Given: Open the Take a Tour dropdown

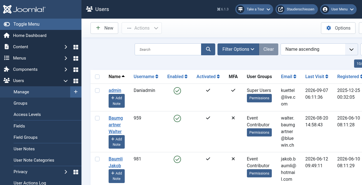Looking at the screenshot, I should click(254, 9).
